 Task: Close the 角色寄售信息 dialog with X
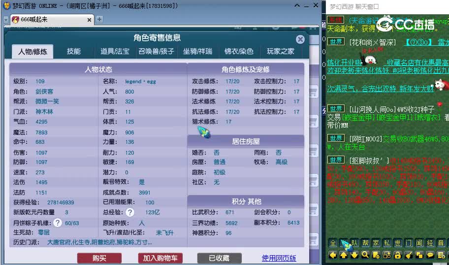(300, 39)
